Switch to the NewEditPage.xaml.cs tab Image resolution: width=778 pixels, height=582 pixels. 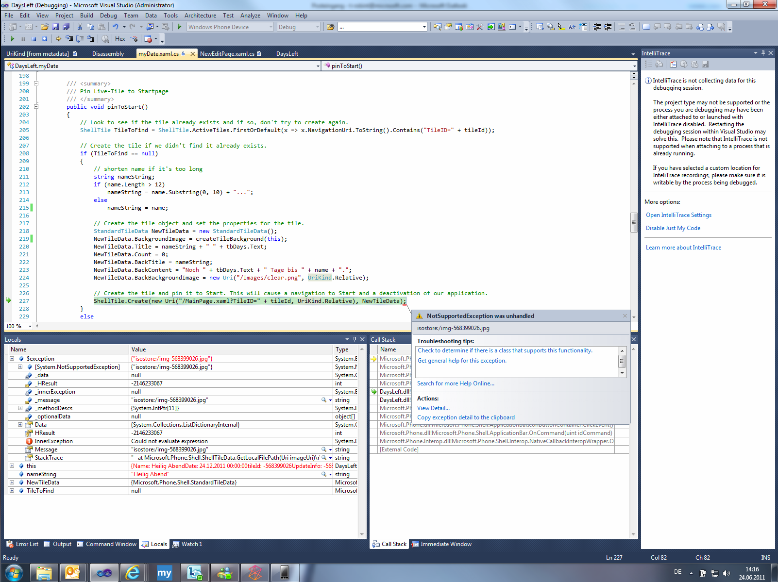(x=231, y=54)
